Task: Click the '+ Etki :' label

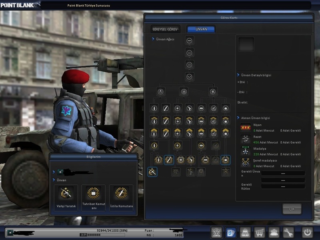Action: pos(243,82)
